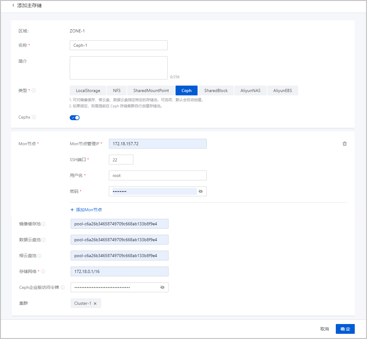Select SharedMountPoint storage type
Screen dimensions: 367x339
click(x=151, y=90)
